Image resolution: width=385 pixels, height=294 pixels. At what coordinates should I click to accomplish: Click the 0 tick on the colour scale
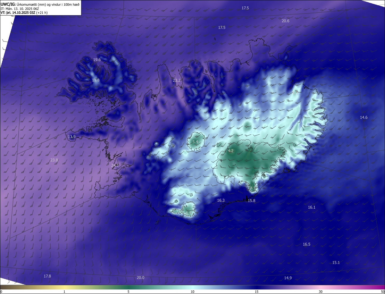(x=1, y=292)
